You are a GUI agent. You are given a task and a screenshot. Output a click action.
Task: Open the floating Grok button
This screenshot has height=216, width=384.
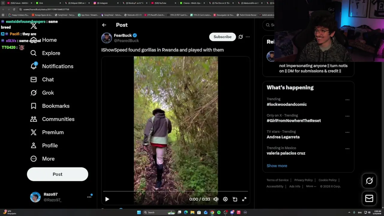tap(369, 181)
